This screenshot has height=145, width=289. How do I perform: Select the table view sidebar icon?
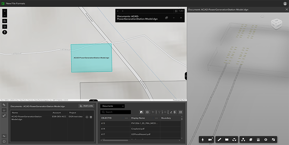[4, 110]
